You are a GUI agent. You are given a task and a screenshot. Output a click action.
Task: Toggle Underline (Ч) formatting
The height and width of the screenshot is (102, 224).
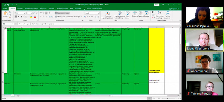tap(21, 17)
